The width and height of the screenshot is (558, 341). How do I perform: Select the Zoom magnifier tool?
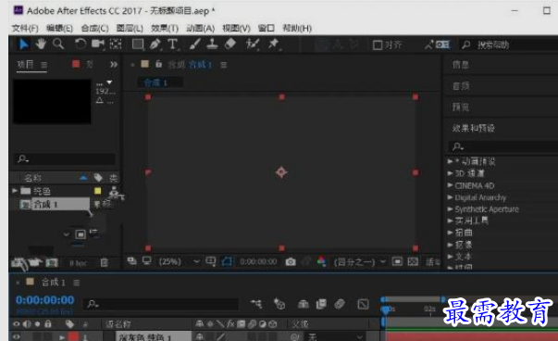pyautogui.click(x=58, y=44)
